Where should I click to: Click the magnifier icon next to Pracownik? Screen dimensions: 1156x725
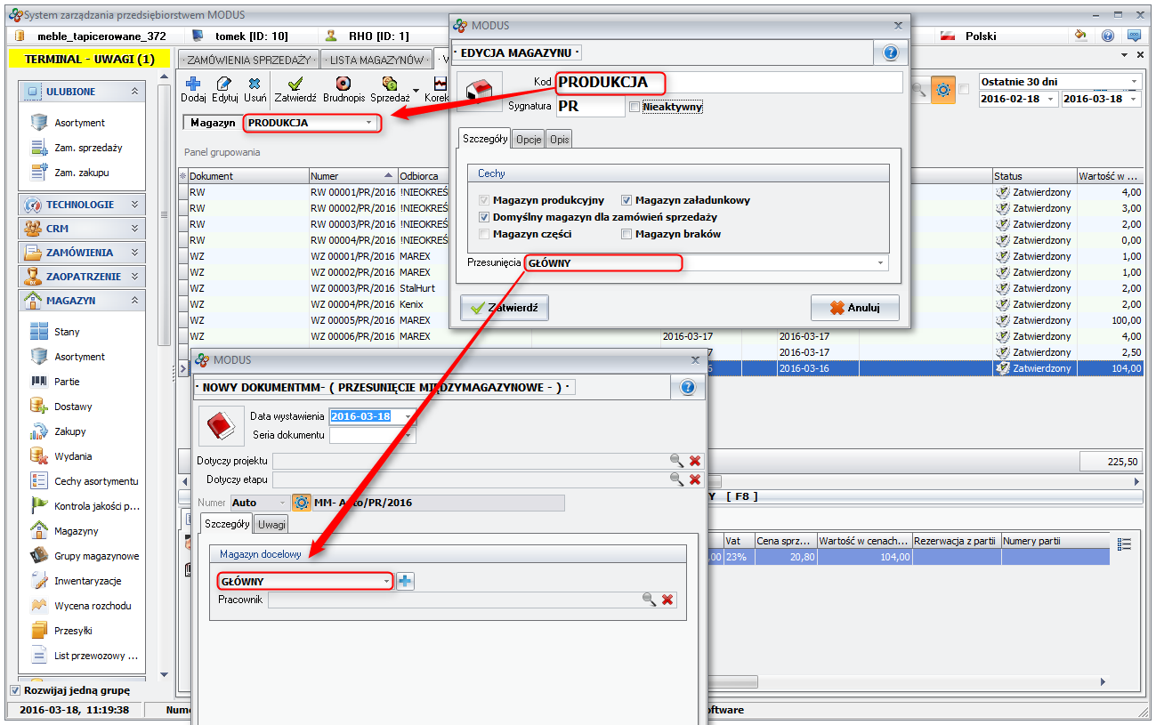650,600
